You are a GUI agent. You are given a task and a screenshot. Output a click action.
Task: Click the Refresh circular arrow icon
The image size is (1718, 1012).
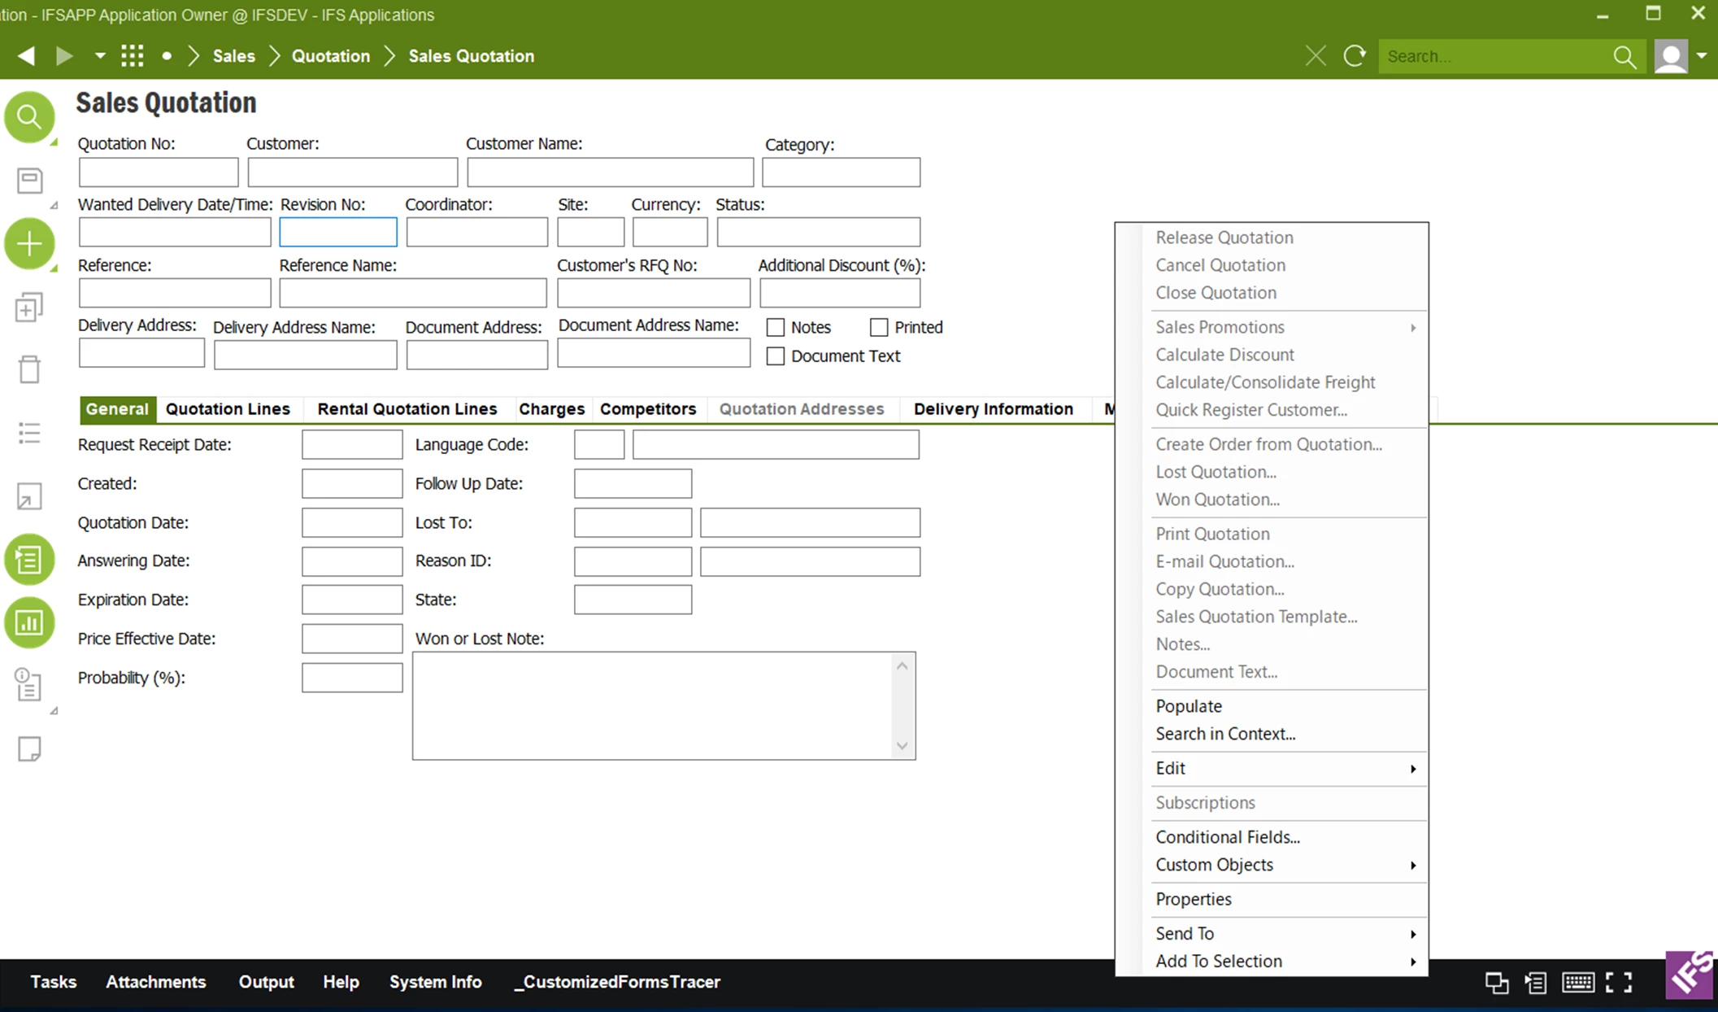click(1355, 56)
